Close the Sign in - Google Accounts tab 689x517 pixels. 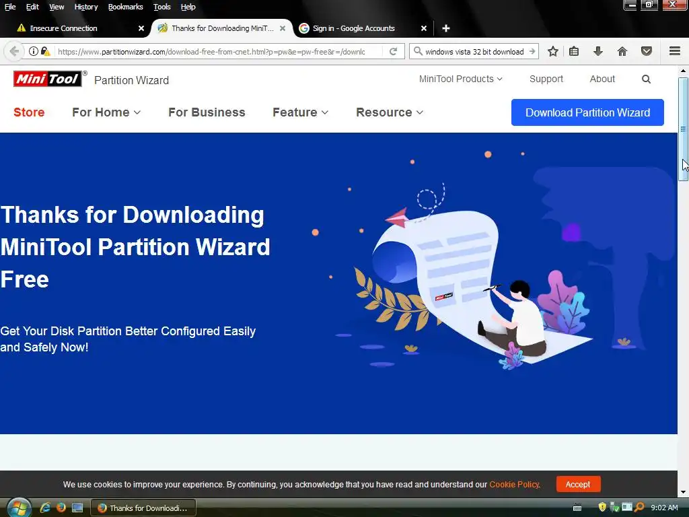pos(424,28)
